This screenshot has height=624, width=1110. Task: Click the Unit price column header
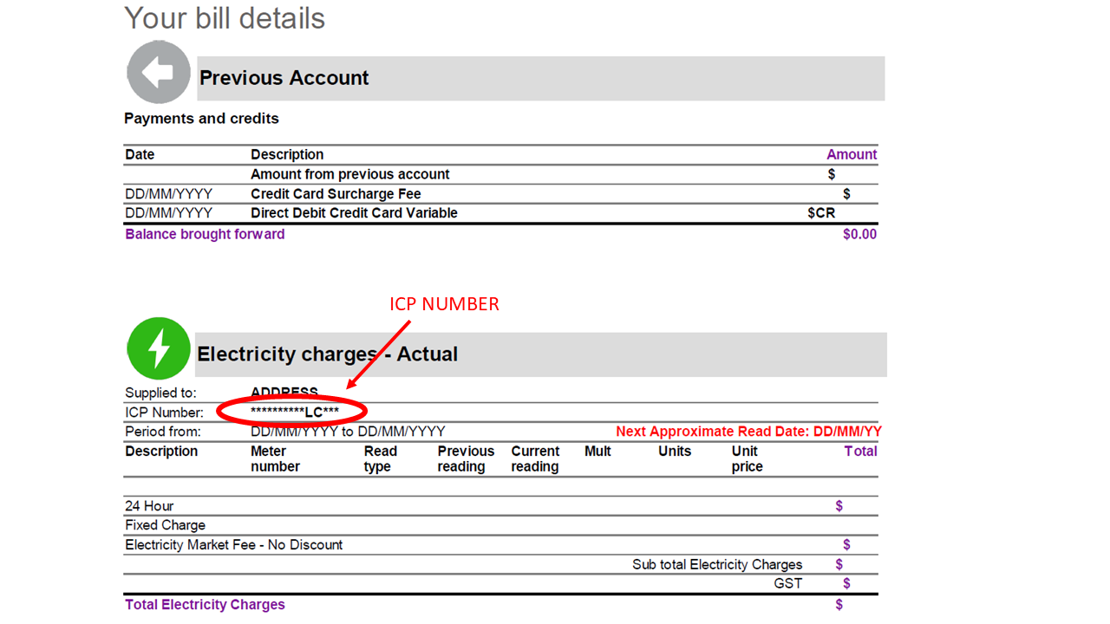(747, 458)
